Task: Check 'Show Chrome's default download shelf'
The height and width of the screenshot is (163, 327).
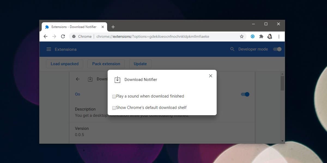Action: [114, 108]
